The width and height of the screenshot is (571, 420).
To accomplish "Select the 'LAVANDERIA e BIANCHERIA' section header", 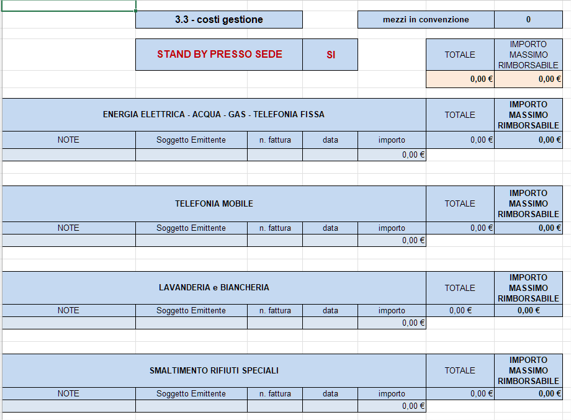I will [x=214, y=288].
